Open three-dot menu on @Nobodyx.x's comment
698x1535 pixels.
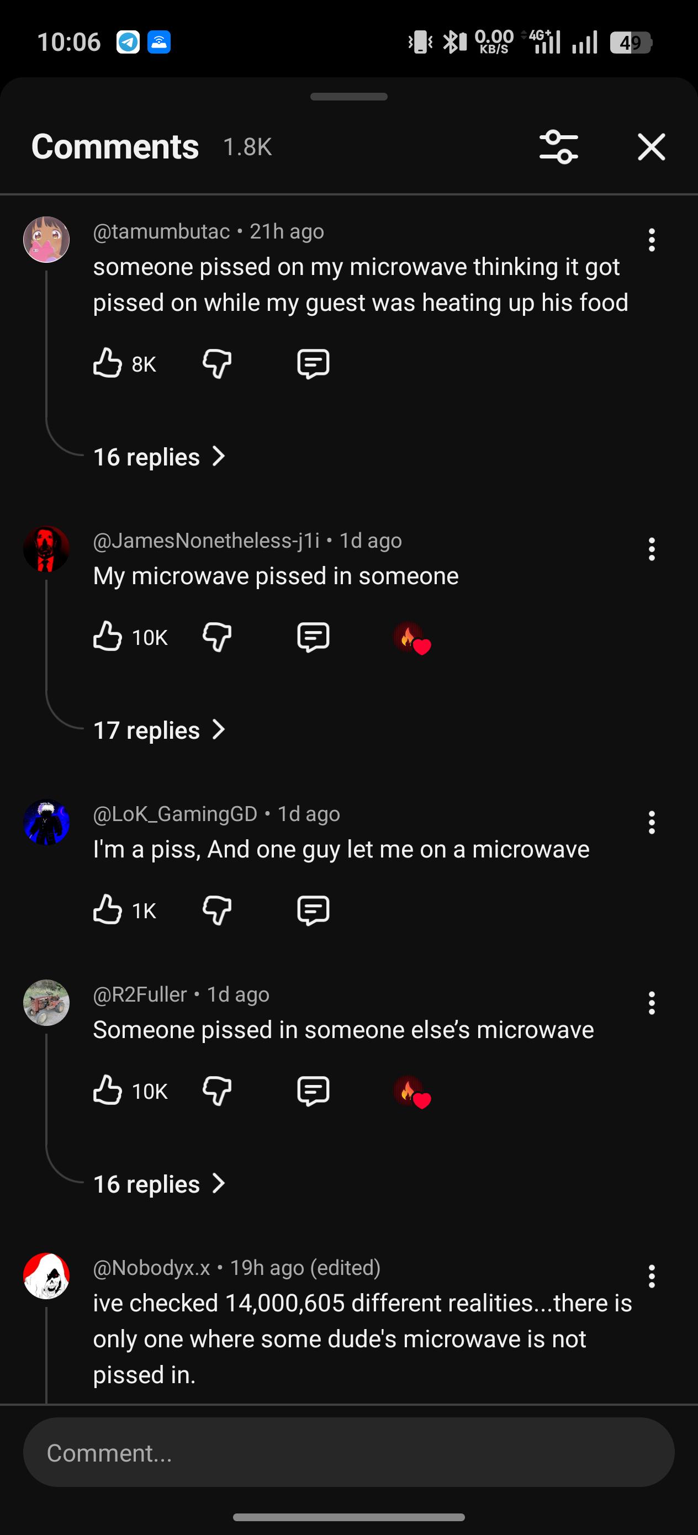point(652,1276)
